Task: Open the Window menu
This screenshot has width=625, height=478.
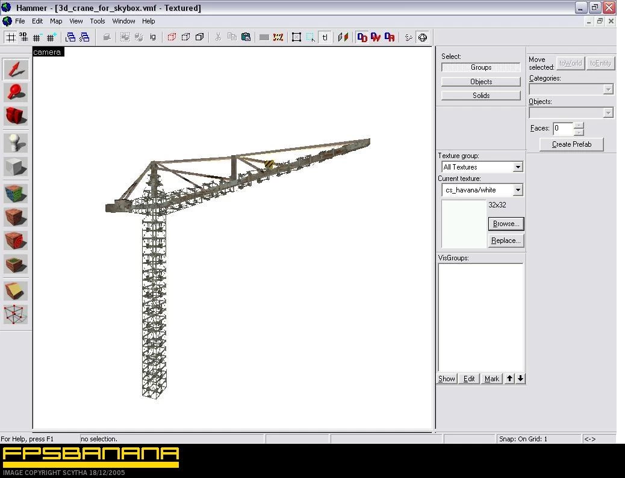Action: point(123,21)
